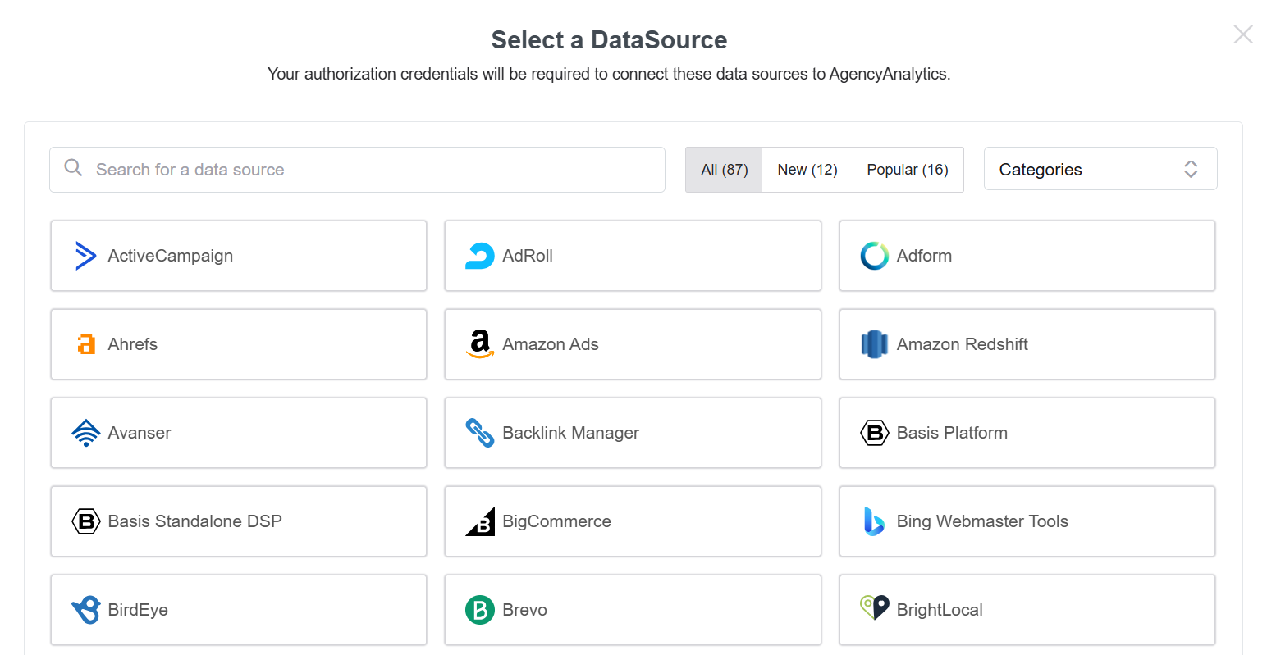The height and width of the screenshot is (655, 1267).
Task: Open the Backlink Manager data source card
Action: 633,433
